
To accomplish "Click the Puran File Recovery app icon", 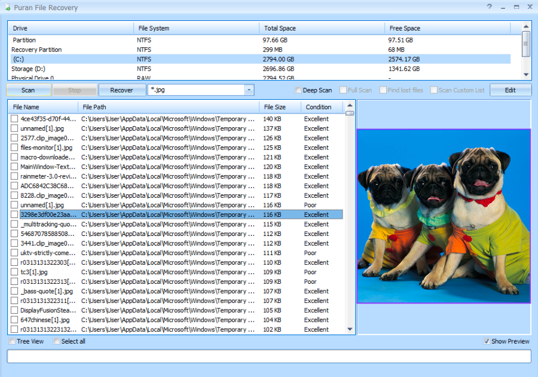I will tap(7, 8).
